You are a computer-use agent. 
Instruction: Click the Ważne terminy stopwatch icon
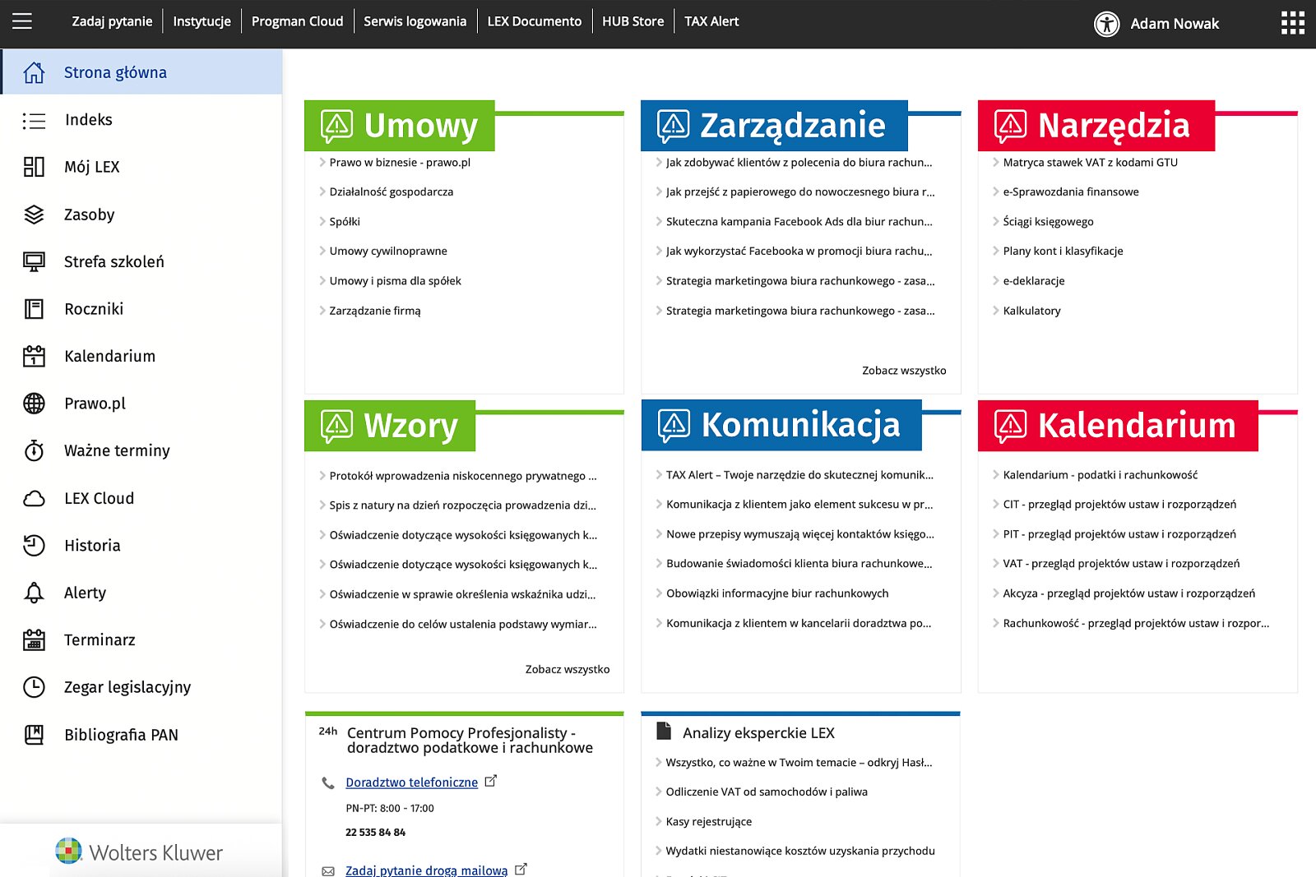coord(34,450)
